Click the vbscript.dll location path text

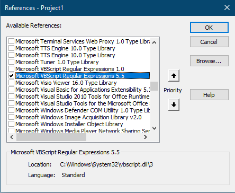point(106,164)
